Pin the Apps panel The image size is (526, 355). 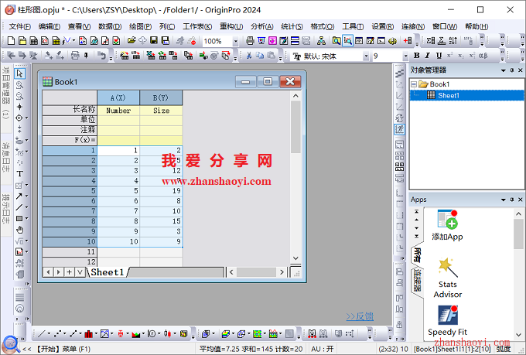[x=511, y=200]
